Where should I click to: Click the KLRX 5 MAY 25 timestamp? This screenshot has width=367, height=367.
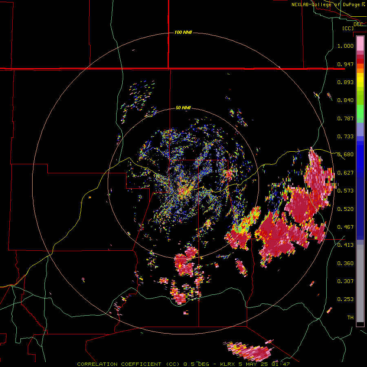click(254, 364)
